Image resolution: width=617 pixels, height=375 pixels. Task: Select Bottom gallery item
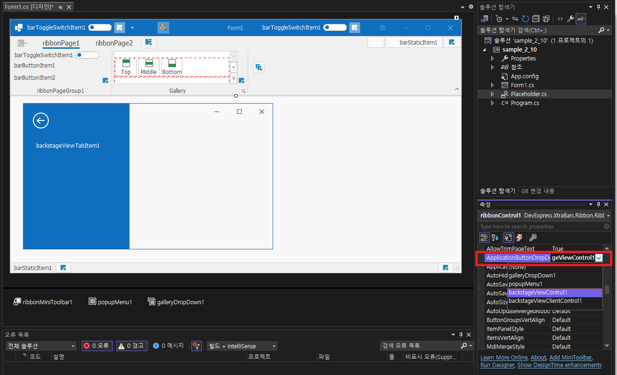tap(172, 67)
